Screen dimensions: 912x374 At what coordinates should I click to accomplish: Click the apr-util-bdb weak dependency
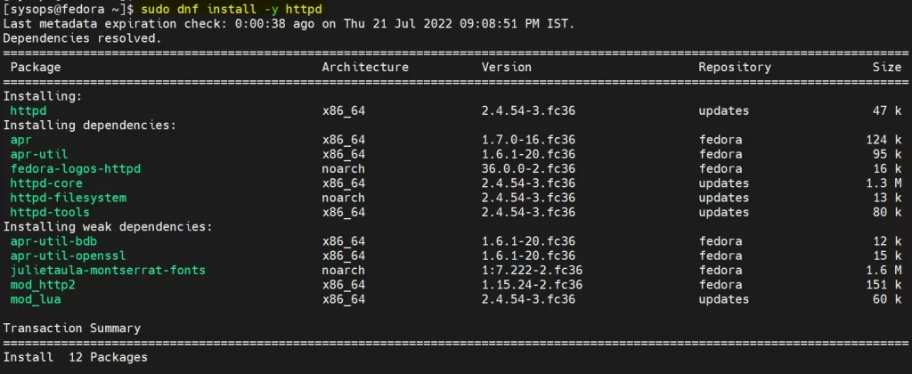53,241
